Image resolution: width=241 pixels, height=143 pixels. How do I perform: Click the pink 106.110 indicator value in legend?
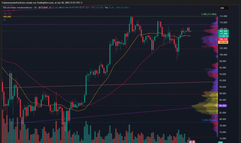(7, 14)
